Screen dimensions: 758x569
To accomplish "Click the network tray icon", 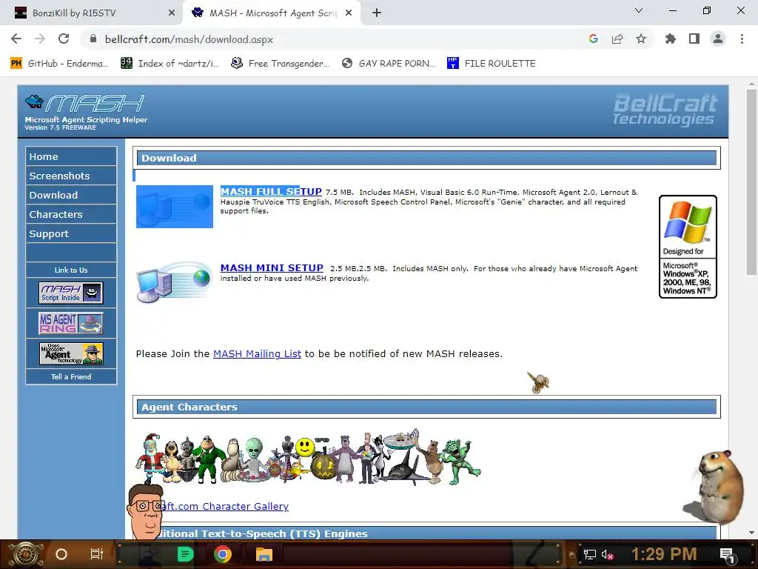I will [590, 554].
